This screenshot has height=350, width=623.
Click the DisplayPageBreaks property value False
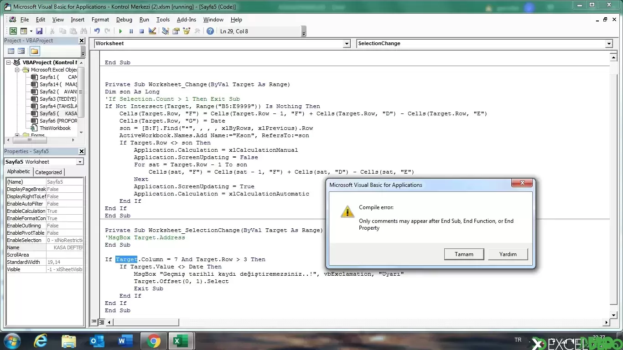click(x=65, y=189)
